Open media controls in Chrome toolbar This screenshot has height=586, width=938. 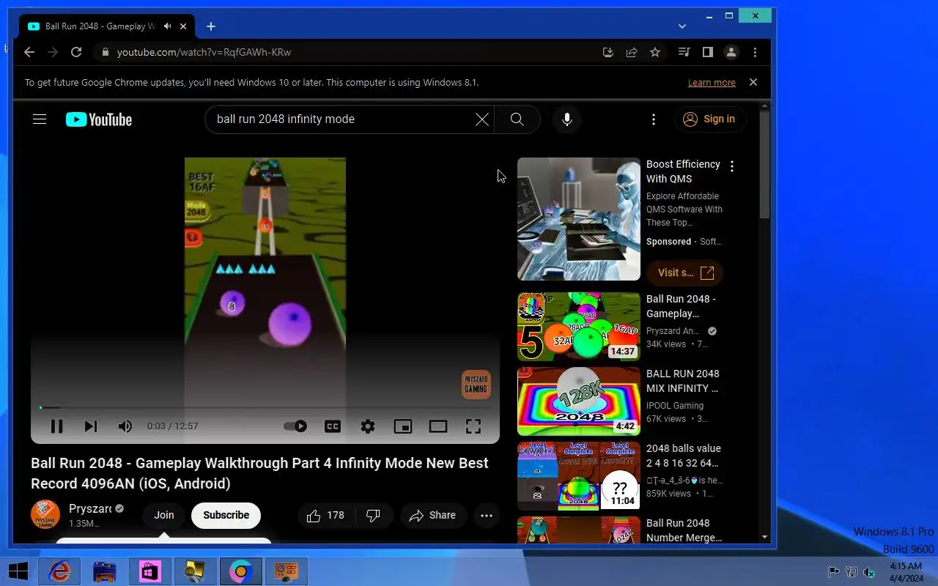(x=684, y=52)
